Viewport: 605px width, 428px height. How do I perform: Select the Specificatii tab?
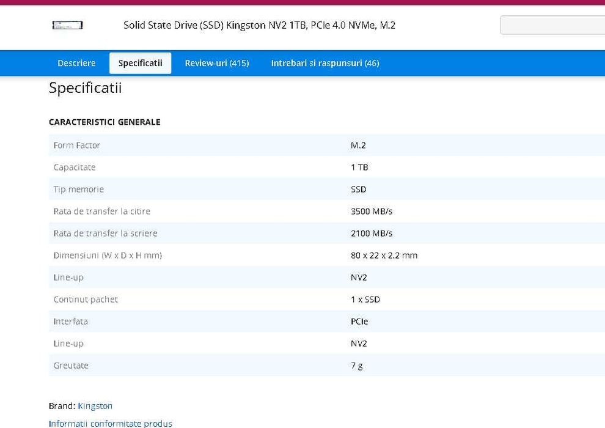140,63
